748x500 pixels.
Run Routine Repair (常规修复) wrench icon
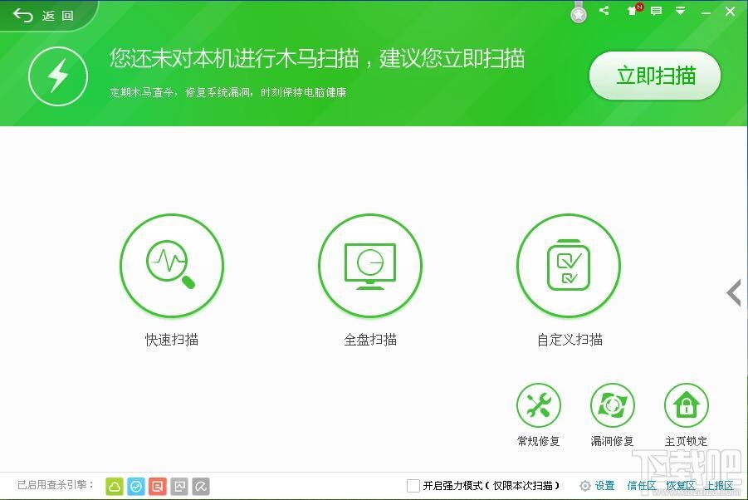(539, 405)
